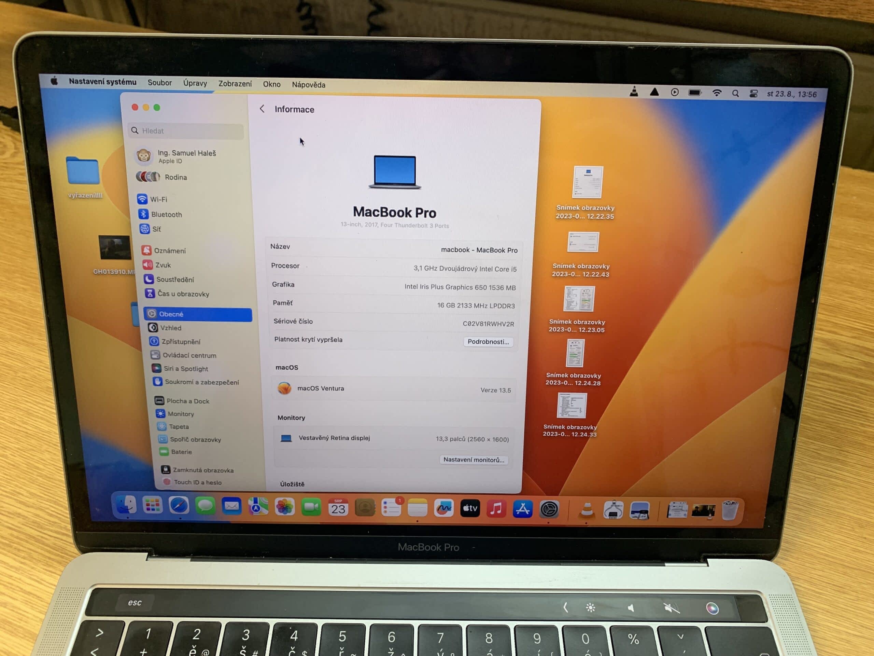This screenshot has height=656, width=874.
Task: Open the Nápověda menu
Action: click(x=308, y=85)
